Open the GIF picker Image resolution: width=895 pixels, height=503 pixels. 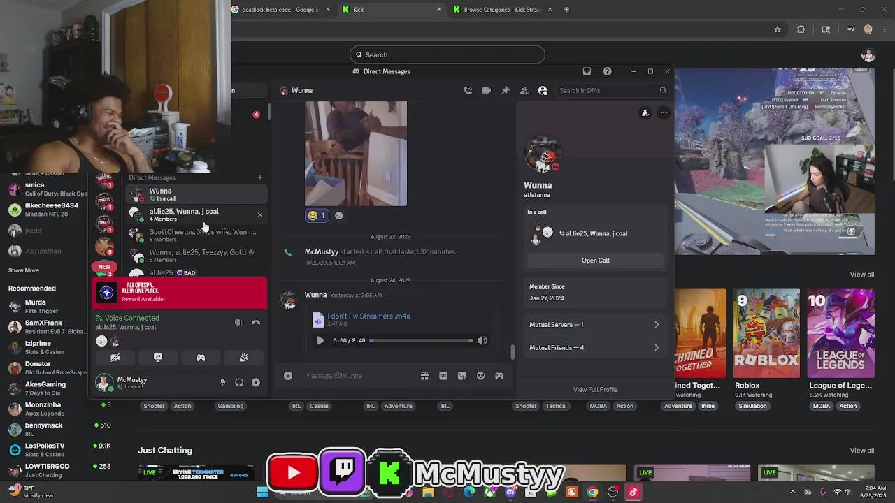[x=443, y=376]
